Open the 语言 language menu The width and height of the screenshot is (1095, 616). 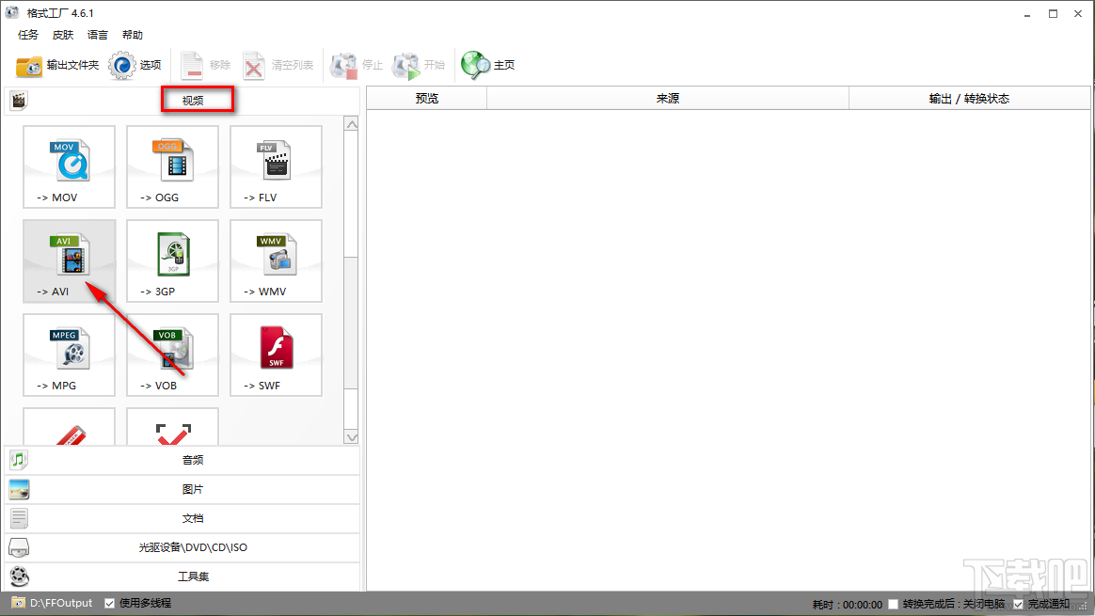click(x=98, y=35)
